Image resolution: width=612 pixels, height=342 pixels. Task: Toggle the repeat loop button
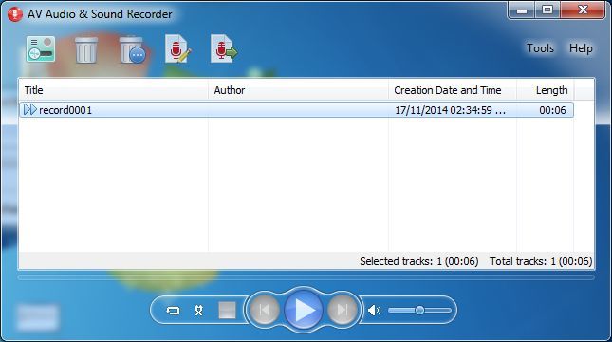coord(173,311)
